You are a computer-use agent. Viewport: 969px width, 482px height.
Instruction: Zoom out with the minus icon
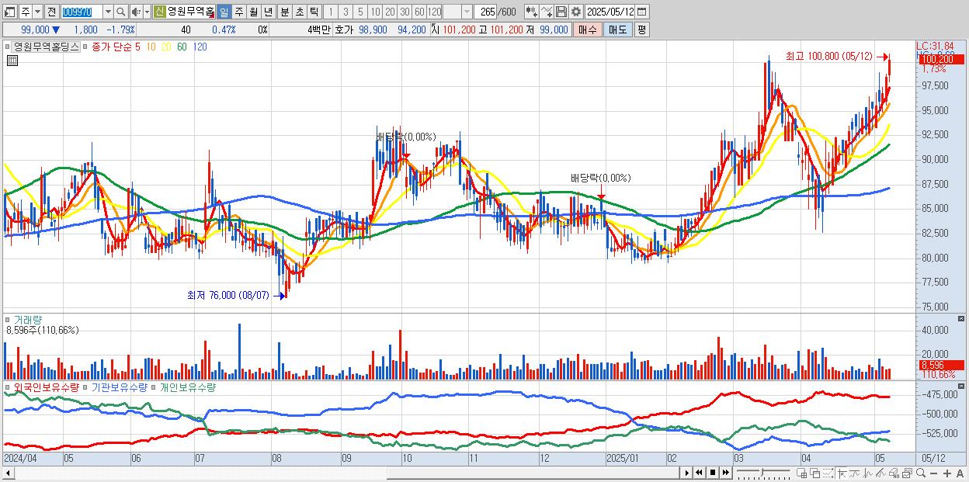tap(933, 473)
